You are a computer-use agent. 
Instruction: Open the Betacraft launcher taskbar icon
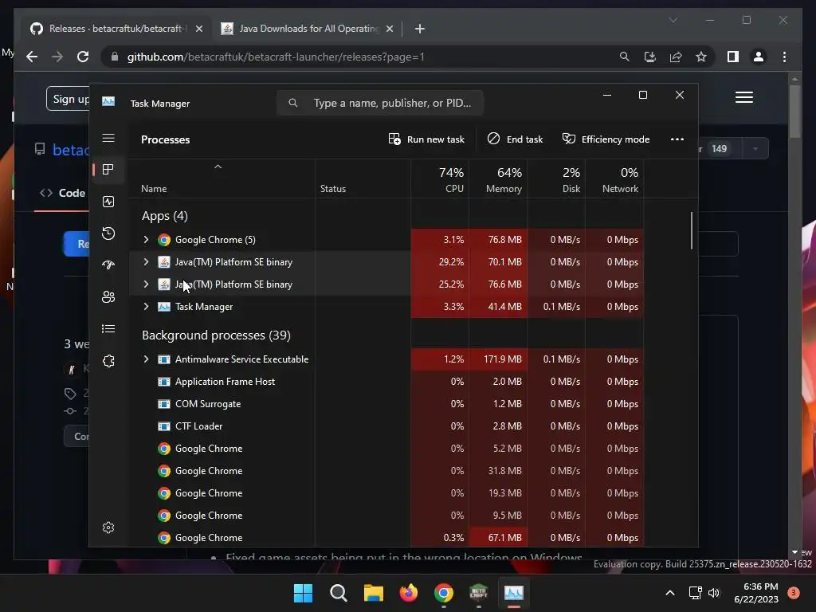point(478,593)
